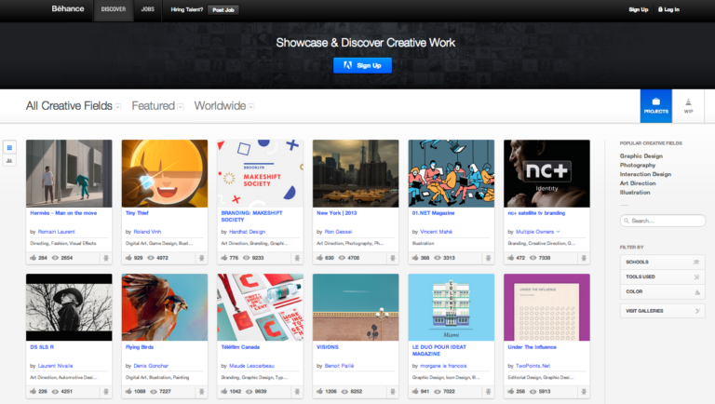This screenshot has width=715, height=404.
Task: Add Hermès project to collection icon
Action: pos(106,258)
